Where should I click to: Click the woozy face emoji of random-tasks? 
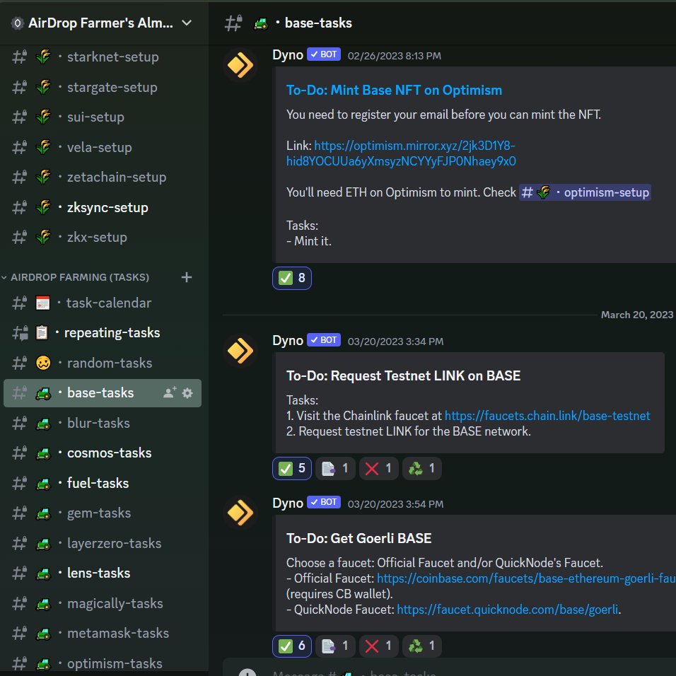coord(43,363)
